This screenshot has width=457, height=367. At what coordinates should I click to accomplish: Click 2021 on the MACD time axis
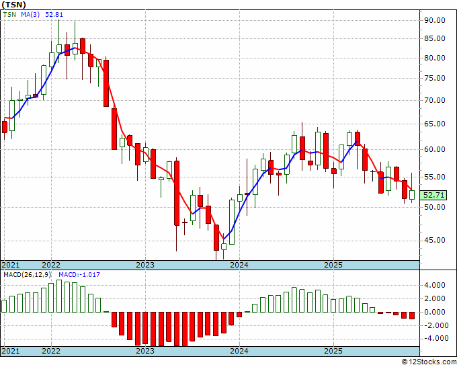[11, 351]
